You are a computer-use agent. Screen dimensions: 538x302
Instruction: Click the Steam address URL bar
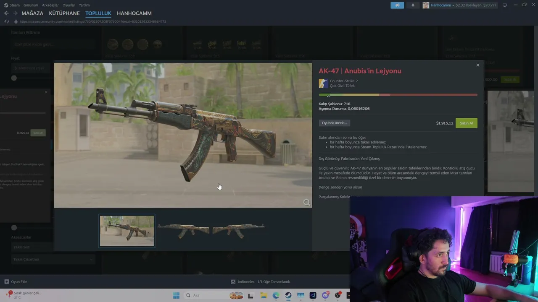pos(93,21)
